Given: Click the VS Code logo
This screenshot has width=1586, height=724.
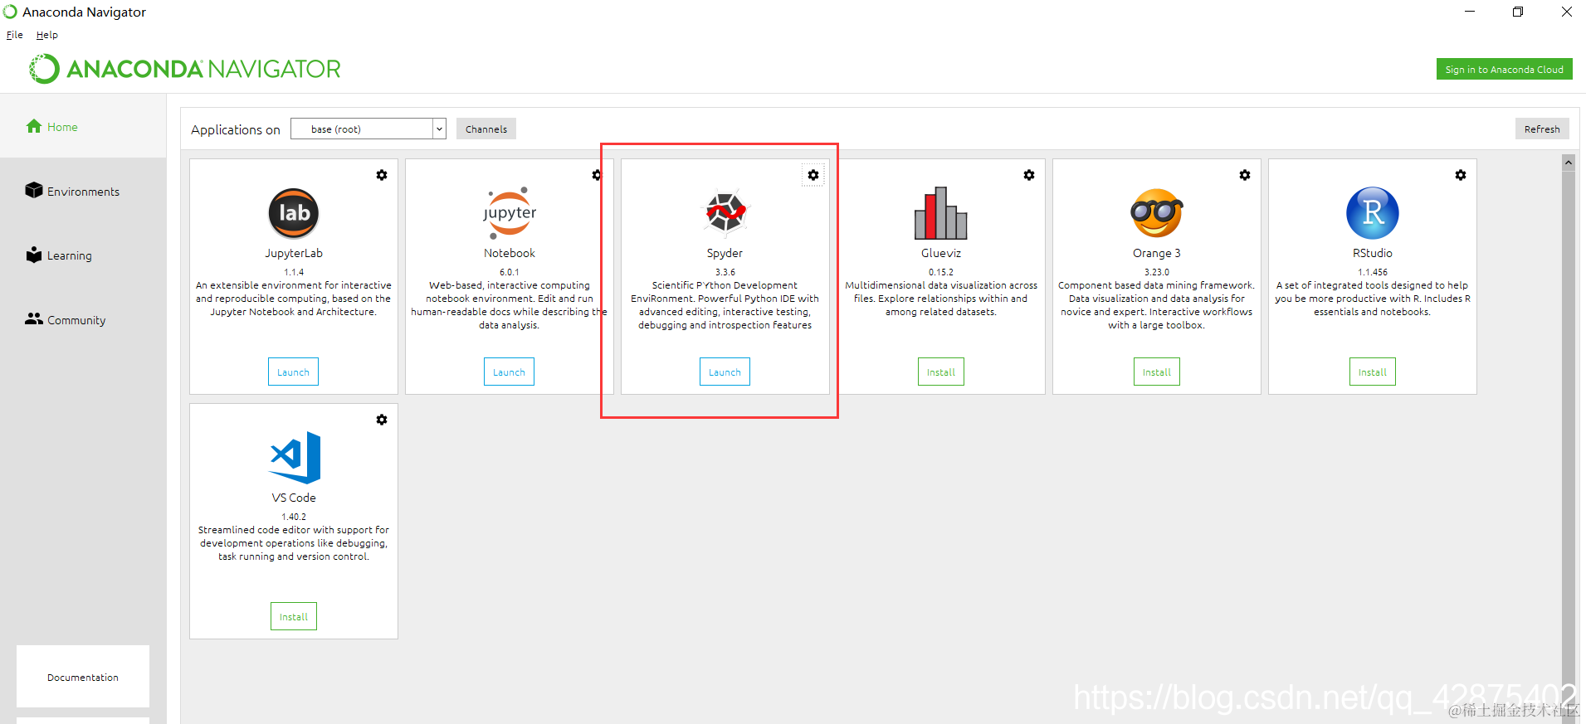Looking at the screenshot, I should [295, 458].
